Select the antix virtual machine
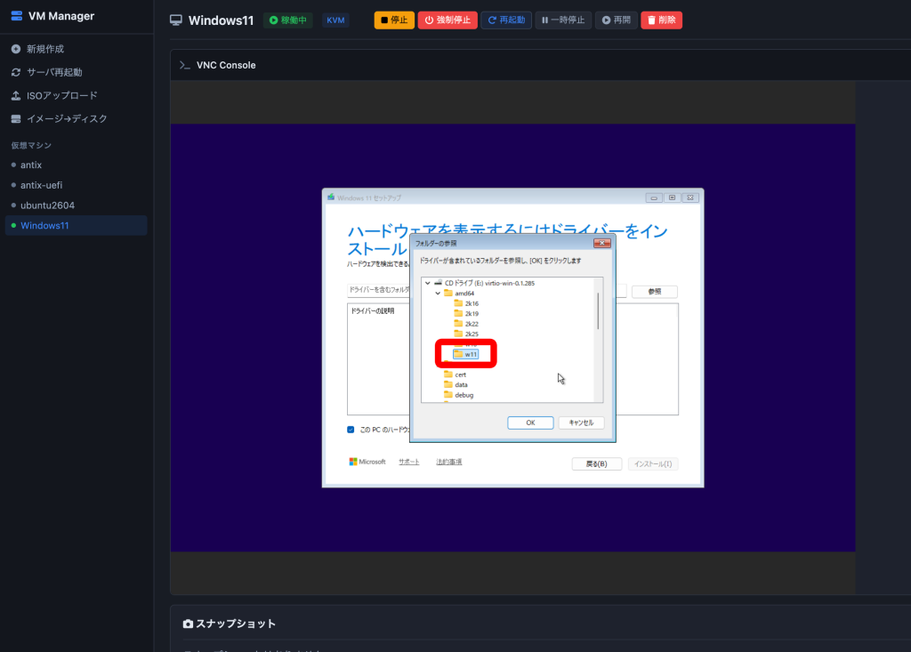The height and width of the screenshot is (652, 911). [x=31, y=165]
